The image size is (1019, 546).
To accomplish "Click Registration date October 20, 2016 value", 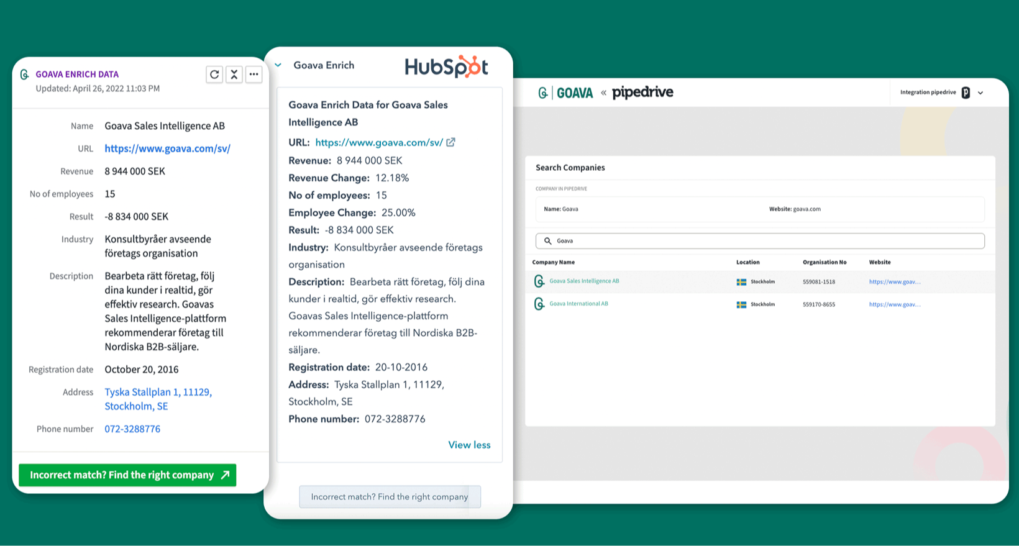I will 142,370.
